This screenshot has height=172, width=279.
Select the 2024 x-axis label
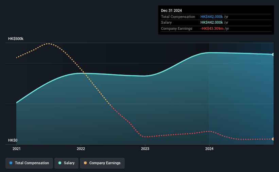click(209, 149)
